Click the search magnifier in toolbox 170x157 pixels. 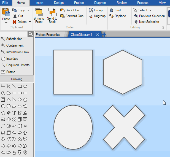(31, 34)
